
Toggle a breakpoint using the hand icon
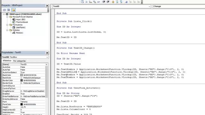pyautogui.click(x=113, y=2)
